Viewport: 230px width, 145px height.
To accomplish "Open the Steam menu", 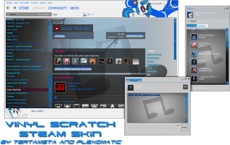I will click(x=9, y=3).
